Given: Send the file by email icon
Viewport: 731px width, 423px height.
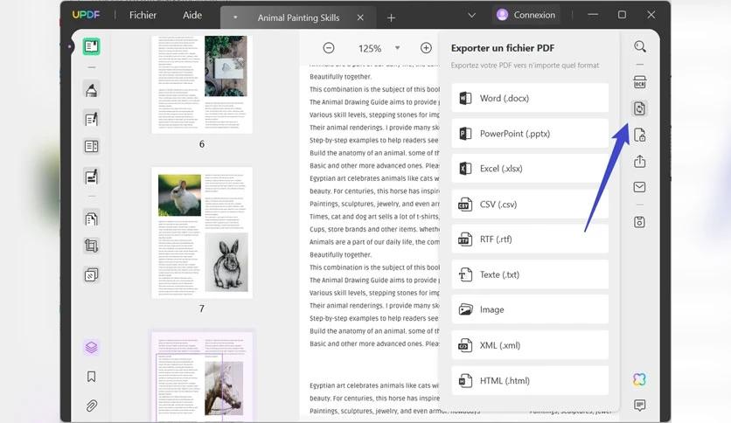Looking at the screenshot, I should (640, 187).
